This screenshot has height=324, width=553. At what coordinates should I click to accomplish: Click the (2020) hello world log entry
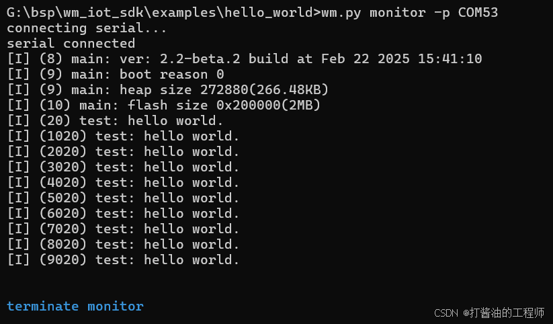(123, 152)
